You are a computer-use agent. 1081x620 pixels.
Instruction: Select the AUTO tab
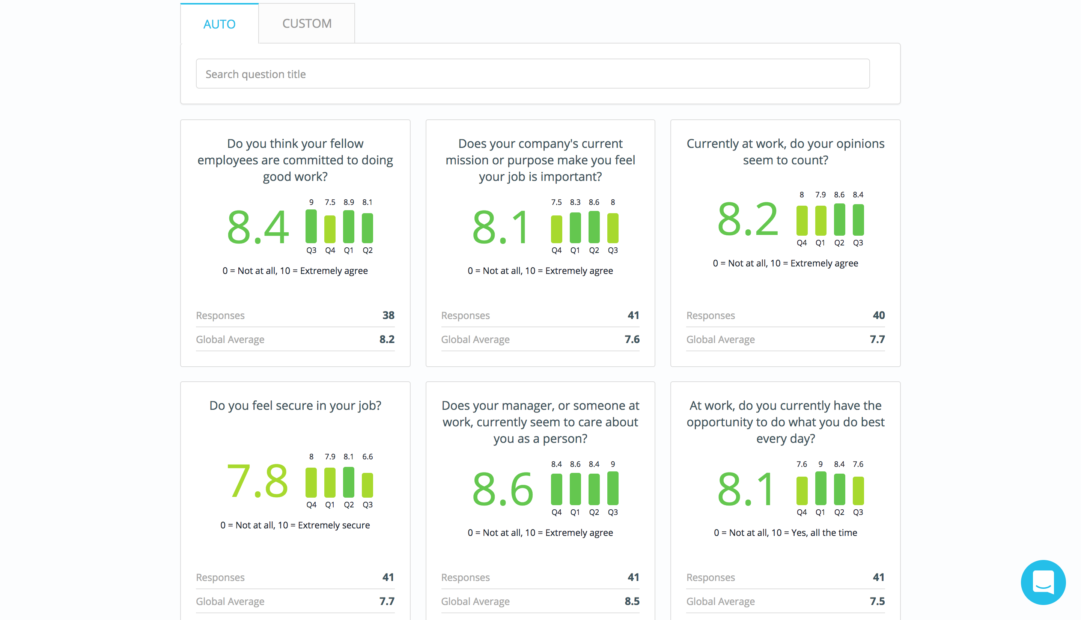[219, 24]
